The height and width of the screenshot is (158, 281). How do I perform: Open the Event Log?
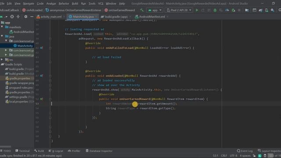(245, 151)
